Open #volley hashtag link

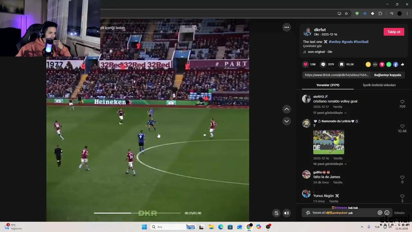pyautogui.click(x=334, y=42)
